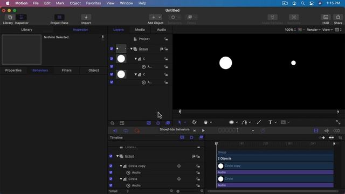
Task: Open the Add Object dropdown arrow
Action: [160, 17]
